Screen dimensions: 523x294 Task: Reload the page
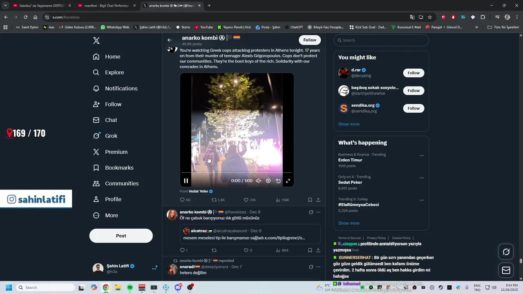[25, 17]
